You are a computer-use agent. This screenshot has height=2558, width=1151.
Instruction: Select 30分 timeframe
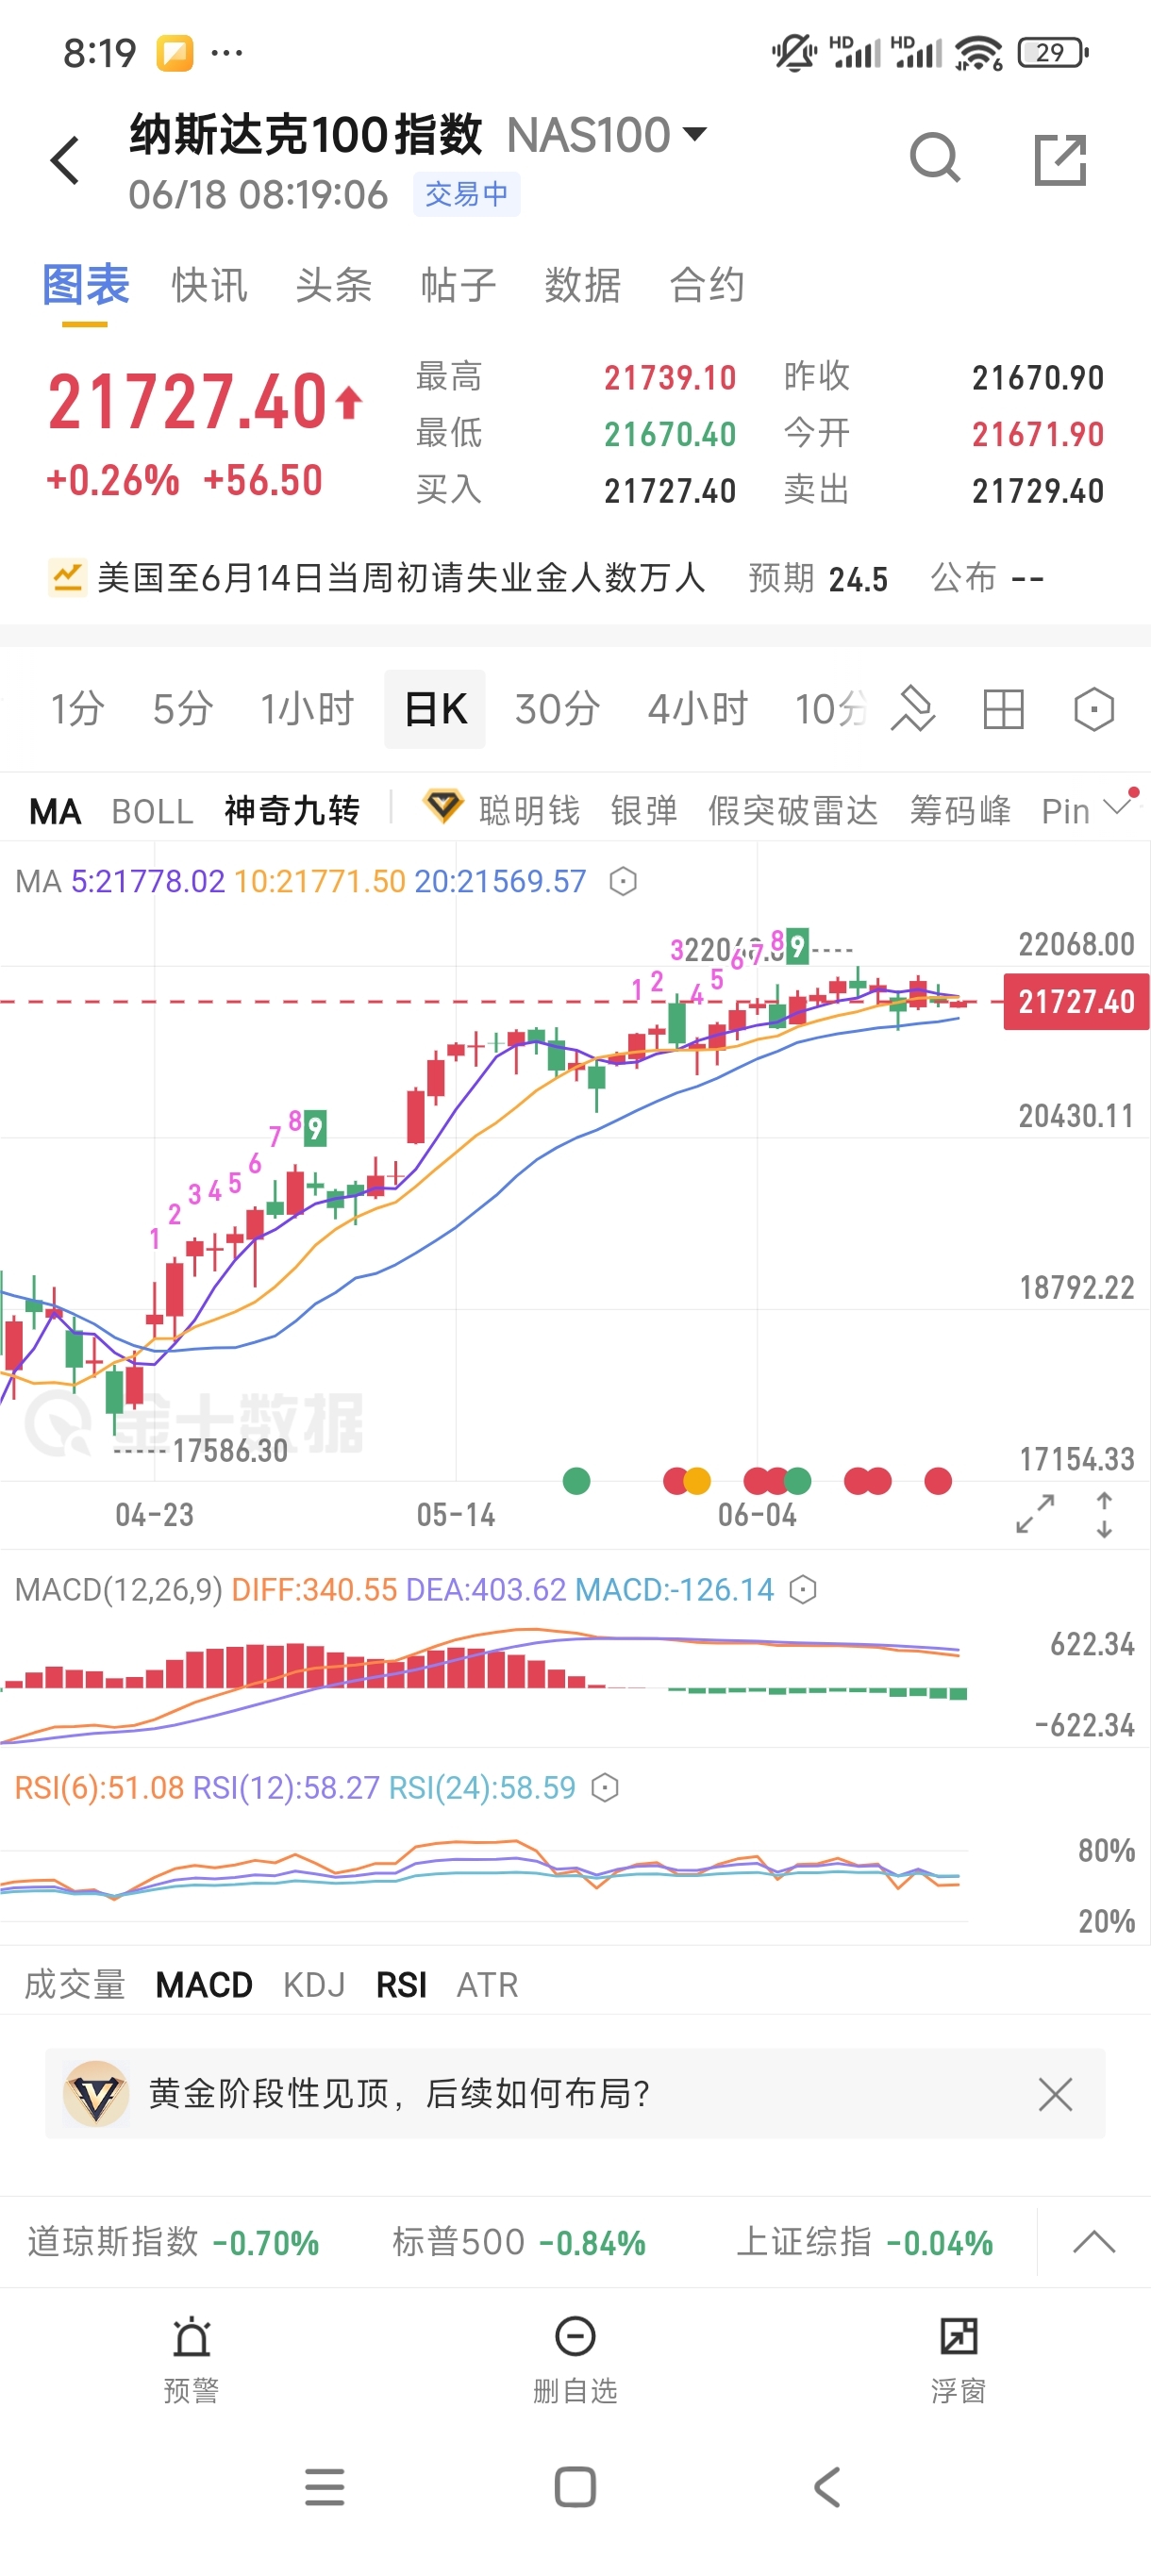558,709
